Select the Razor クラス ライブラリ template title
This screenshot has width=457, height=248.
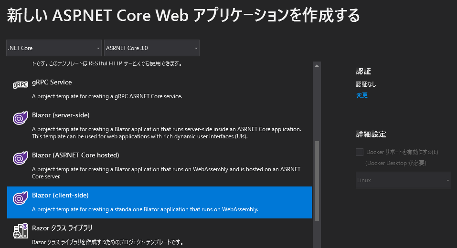[x=62, y=228]
